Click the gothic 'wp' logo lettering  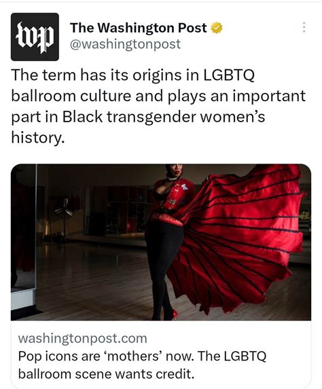click(x=35, y=37)
